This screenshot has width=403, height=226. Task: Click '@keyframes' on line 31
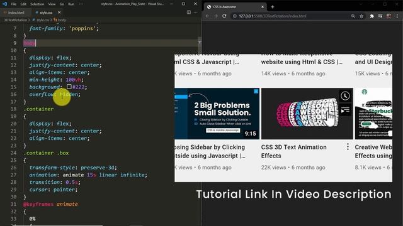pos(38,204)
